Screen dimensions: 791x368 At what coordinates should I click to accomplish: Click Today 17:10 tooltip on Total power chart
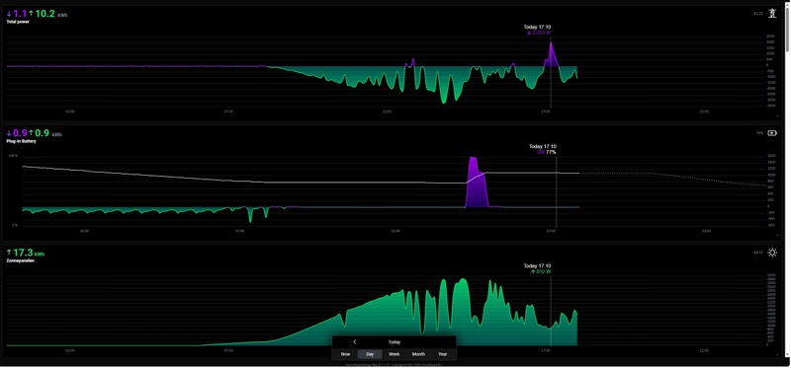(537, 30)
